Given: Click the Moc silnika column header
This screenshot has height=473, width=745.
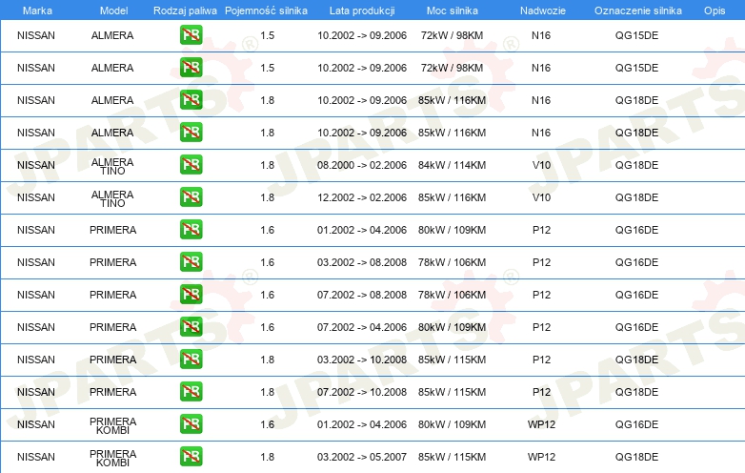Looking at the screenshot, I should 453,10.
